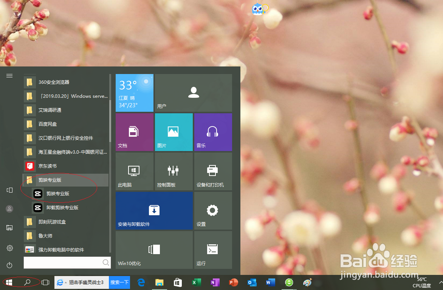
Task: Expand the 鲁大师 folder
Action: [x=66, y=236]
